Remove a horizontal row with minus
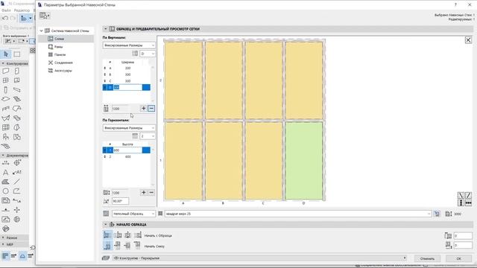Image resolution: width=477 pixels, height=268 pixels. point(151,192)
